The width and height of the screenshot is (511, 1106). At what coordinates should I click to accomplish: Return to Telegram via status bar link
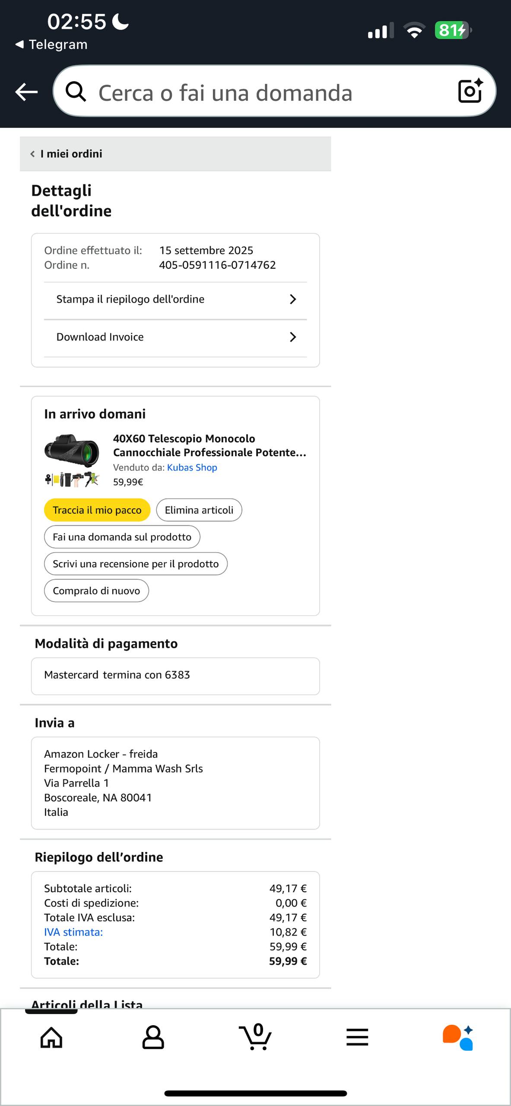[52, 44]
